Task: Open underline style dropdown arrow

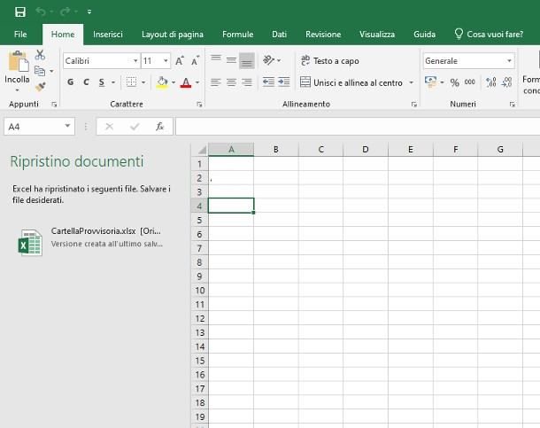Action: pos(113,82)
